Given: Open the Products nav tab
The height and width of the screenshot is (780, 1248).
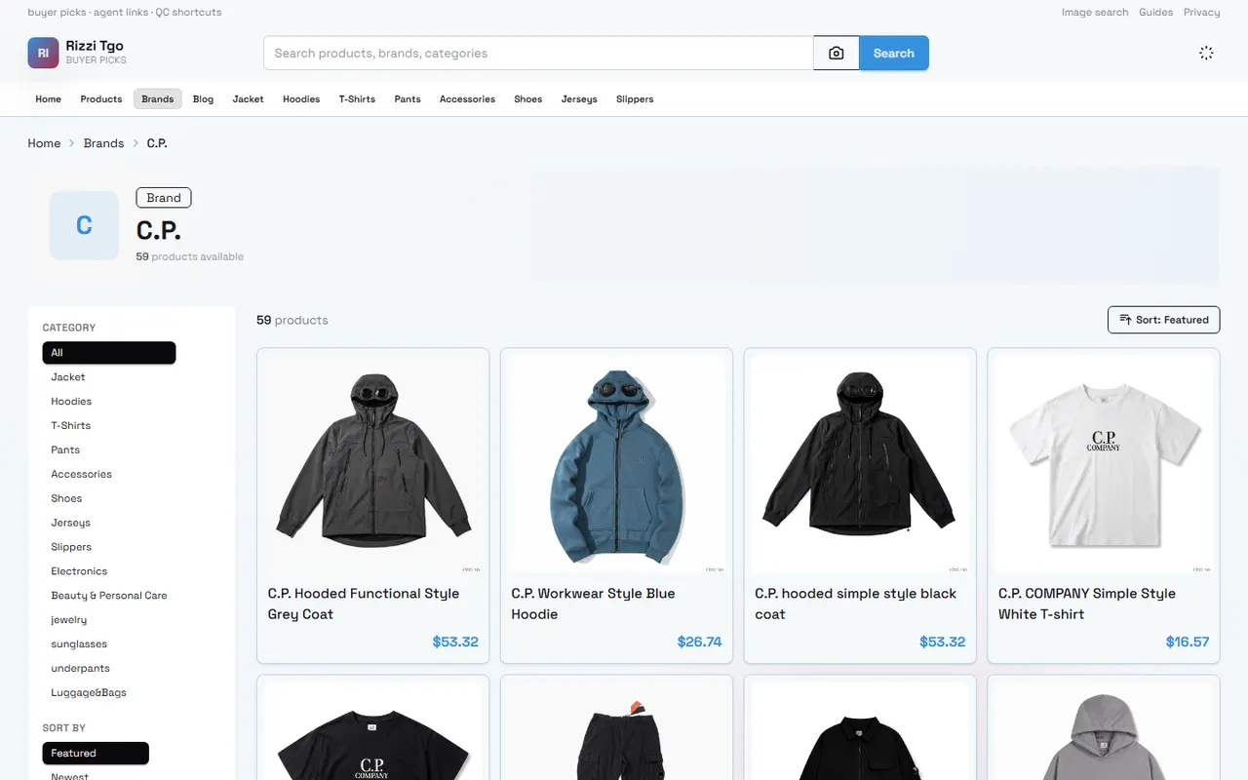Looking at the screenshot, I should tap(101, 99).
